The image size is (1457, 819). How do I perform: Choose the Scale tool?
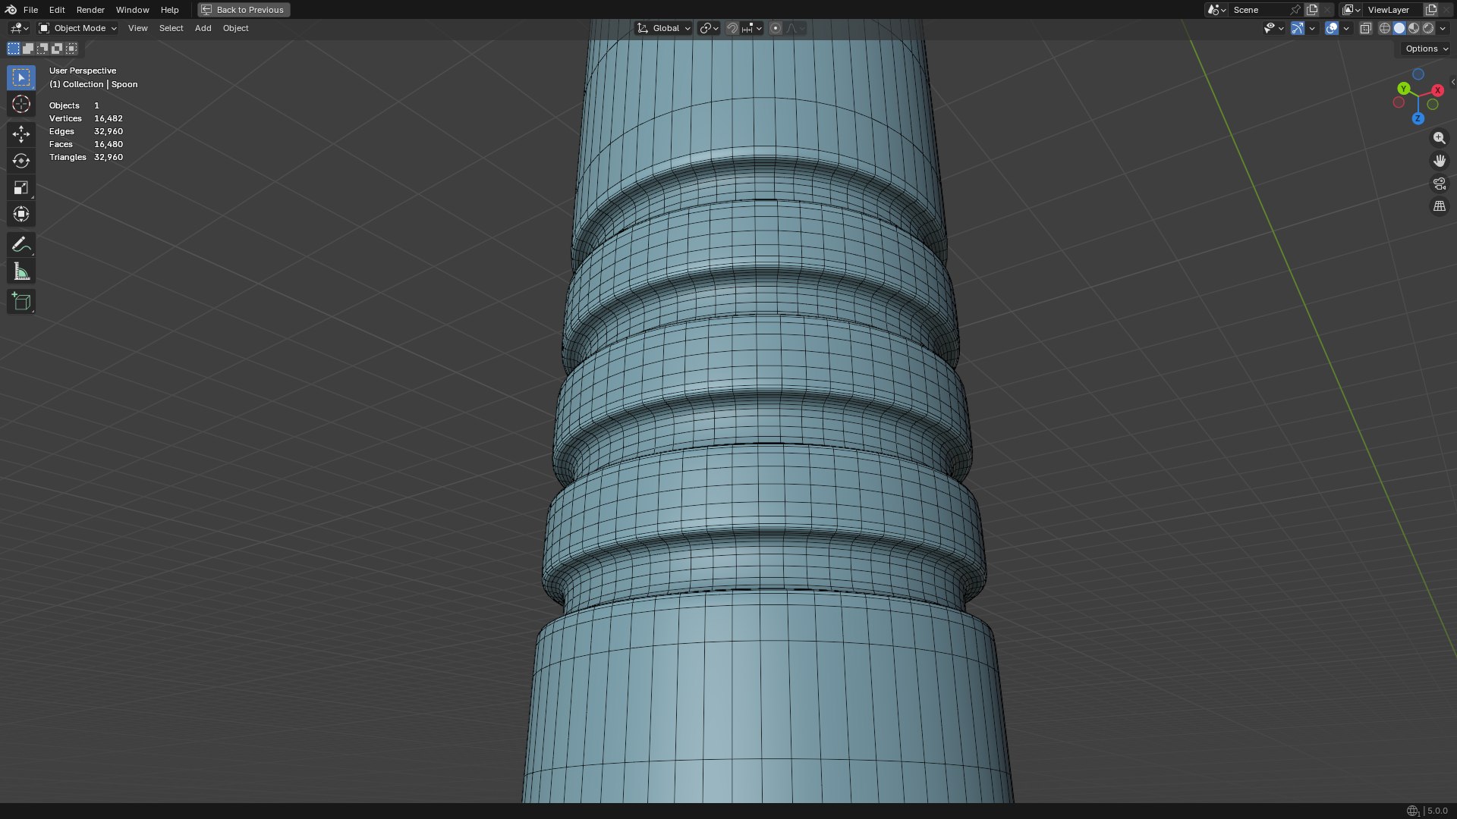pos(21,187)
